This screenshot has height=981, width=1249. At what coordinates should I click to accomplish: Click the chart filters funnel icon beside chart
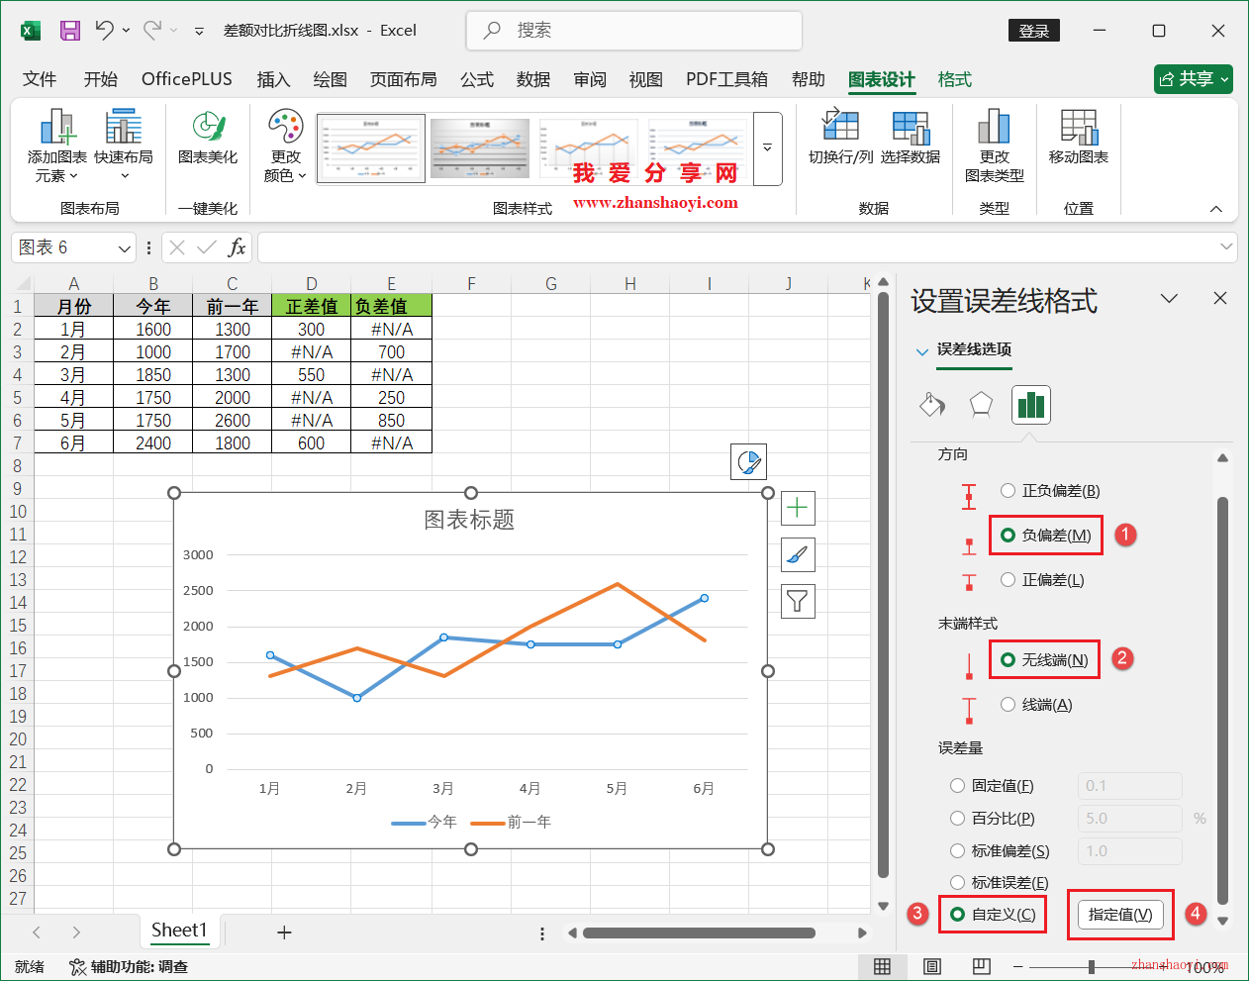[x=797, y=602]
